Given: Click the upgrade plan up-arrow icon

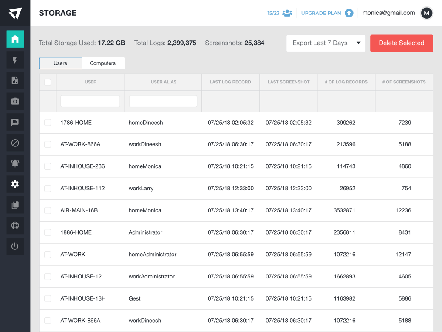Looking at the screenshot, I should 349,13.
